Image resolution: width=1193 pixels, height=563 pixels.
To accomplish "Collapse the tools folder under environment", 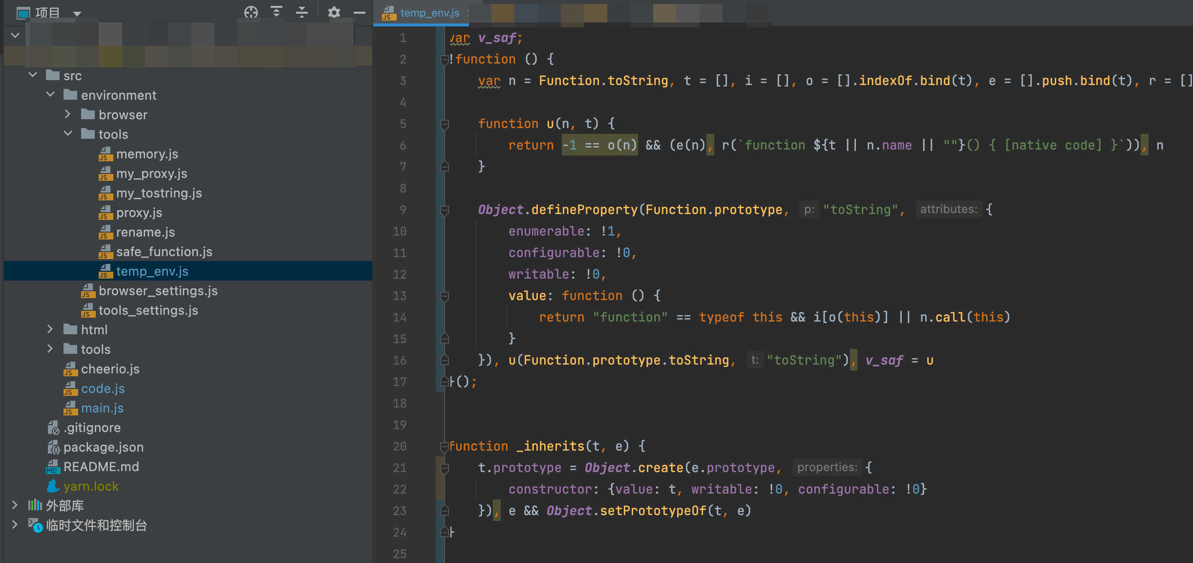I will click(x=68, y=134).
